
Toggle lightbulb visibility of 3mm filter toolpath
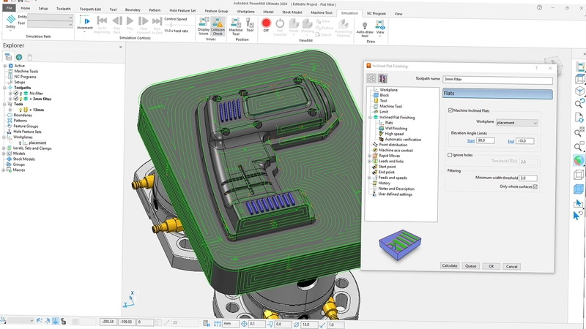click(x=21, y=99)
